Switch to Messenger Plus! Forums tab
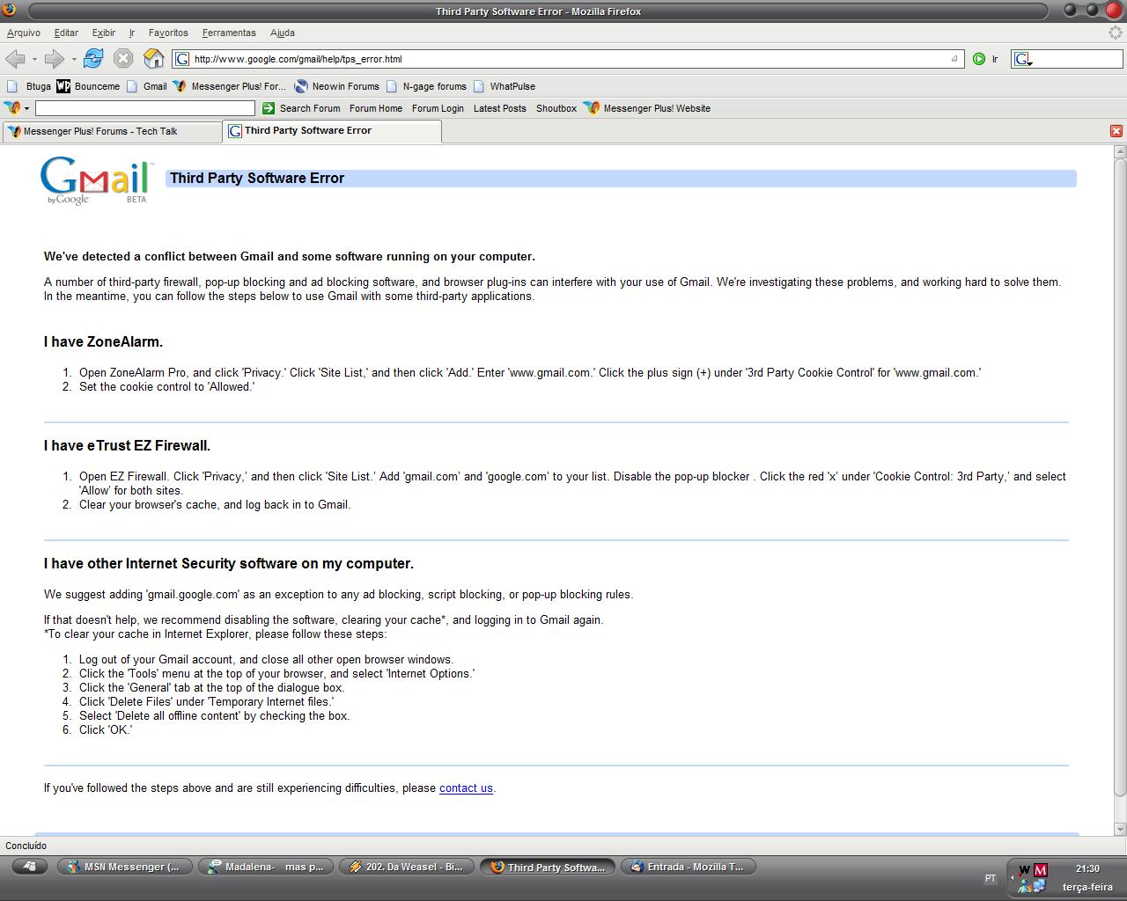Viewport: 1127px width, 901px height. [x=110, y=131]
